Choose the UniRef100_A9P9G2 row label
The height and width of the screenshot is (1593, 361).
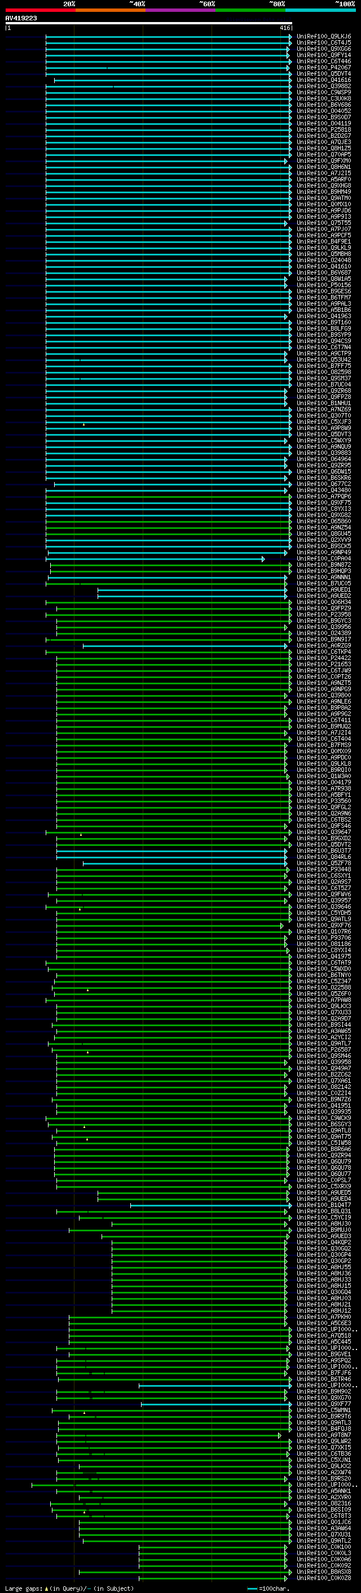coord(324,714)
